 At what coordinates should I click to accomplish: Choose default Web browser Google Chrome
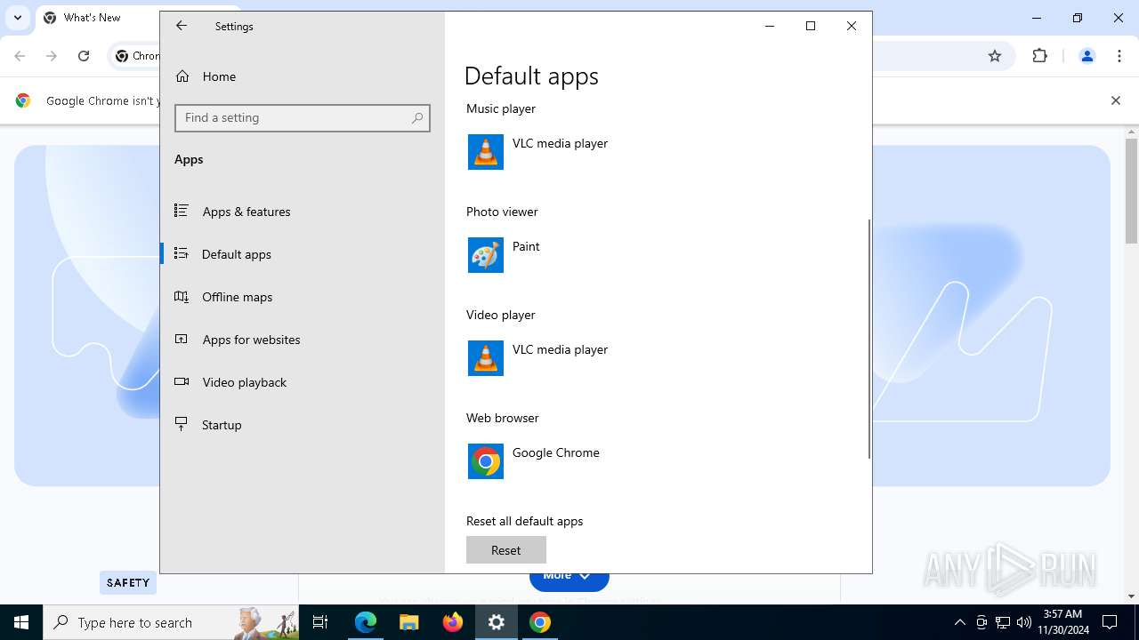point(556,452)
